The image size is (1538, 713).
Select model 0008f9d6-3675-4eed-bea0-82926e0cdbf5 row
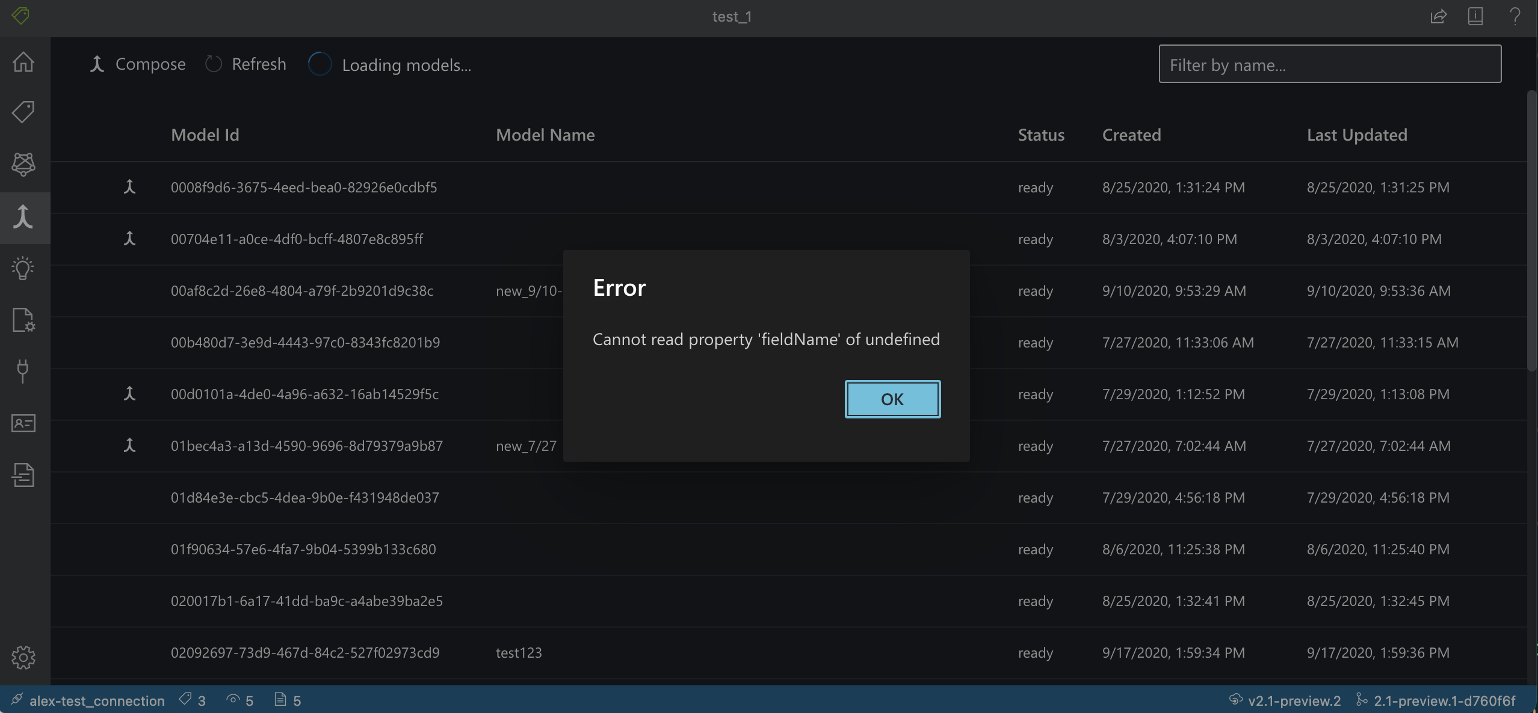[304, 188]
